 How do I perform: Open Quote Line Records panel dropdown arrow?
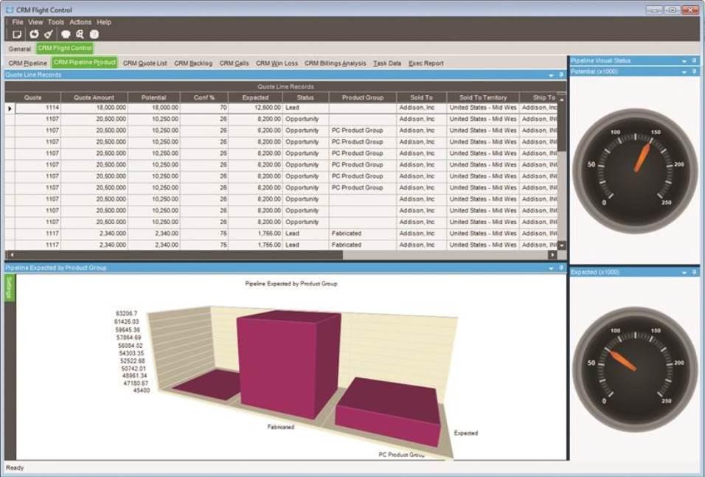click(x=551, y=75)
